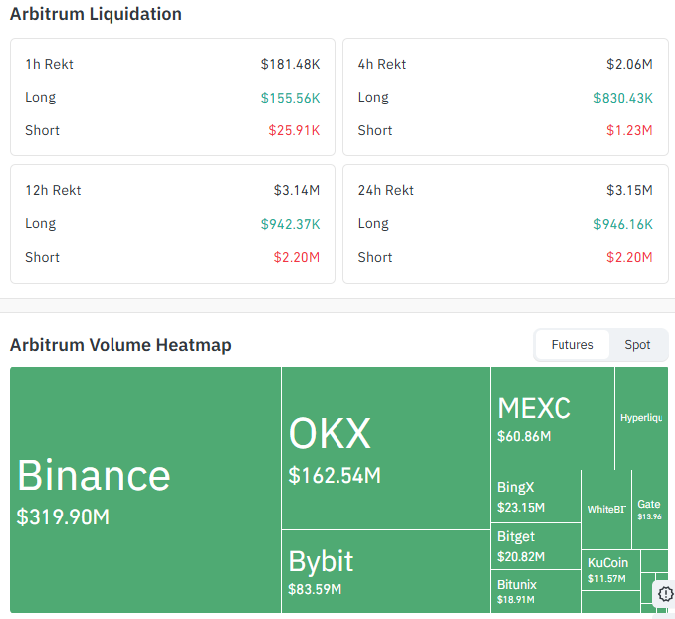Select the Bybit $83.59M heatmap tile
Screen dimensions: 675x619
[385, 571]
